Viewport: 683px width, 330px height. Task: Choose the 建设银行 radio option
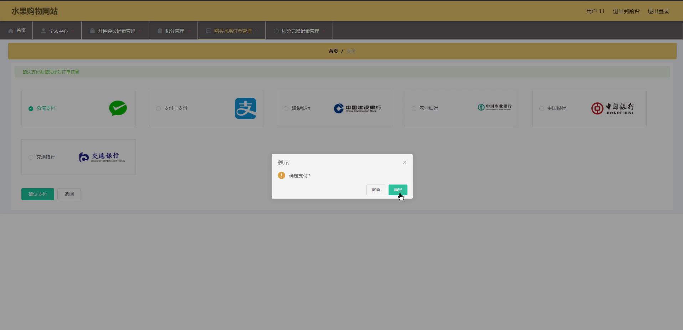[x=286, y=108]
